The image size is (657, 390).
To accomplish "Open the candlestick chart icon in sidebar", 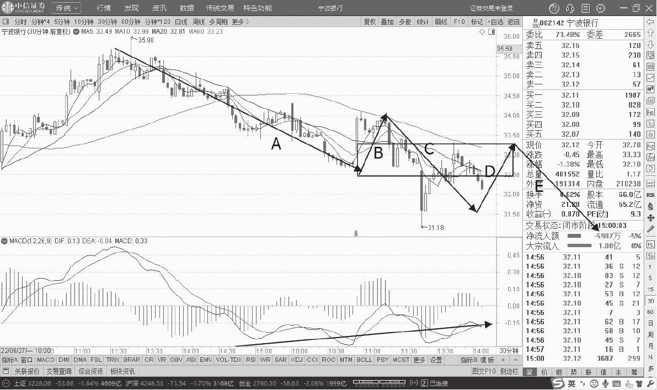I will pyautogui.click(x=651, y=89).
